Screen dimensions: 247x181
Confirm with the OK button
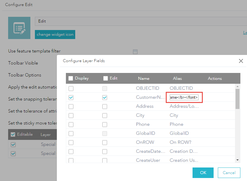point(203,173)
